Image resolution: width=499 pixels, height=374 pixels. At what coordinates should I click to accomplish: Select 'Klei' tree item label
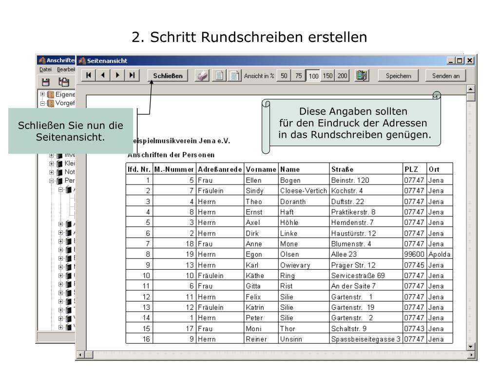click(x=70, y=163)
